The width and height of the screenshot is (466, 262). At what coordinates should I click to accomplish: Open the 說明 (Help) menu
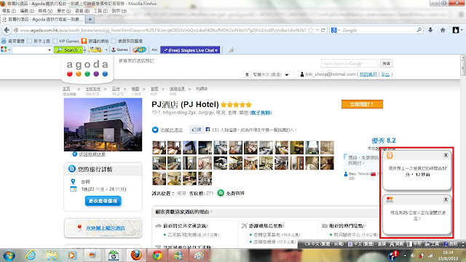(x=119, y=11)
